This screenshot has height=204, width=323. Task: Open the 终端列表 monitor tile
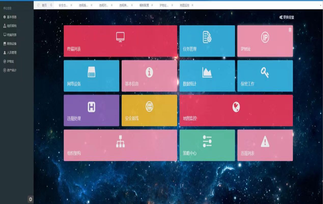(120, 41)
